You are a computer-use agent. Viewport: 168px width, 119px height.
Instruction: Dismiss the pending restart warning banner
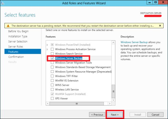tap(160, 26)
